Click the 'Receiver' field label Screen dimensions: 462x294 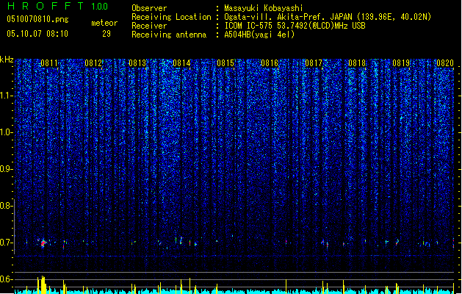[149, 26]
